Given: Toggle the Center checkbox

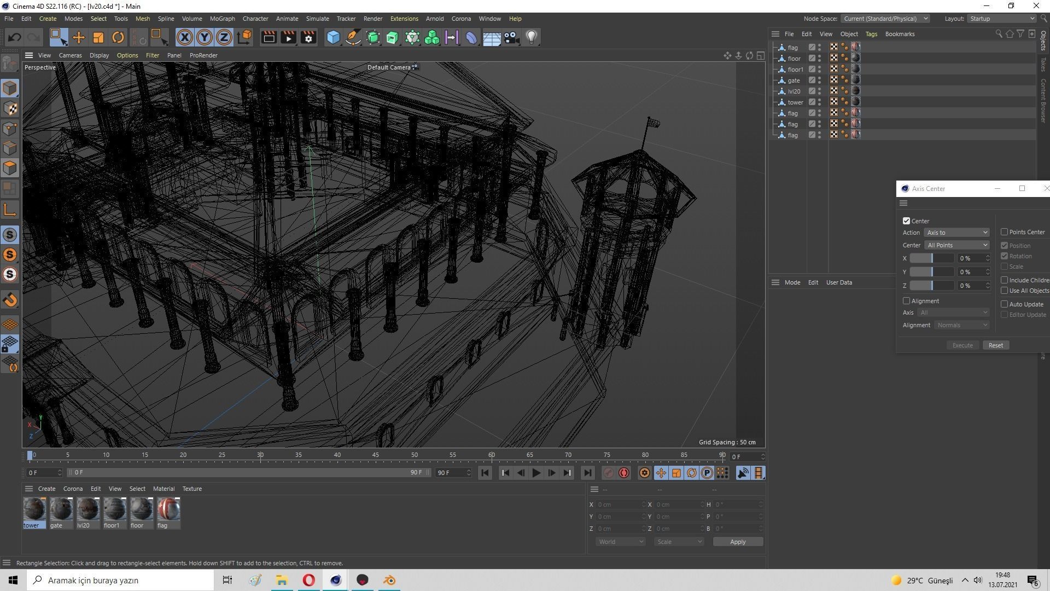Looking at the screenshot, I should [x=906, y=221].
